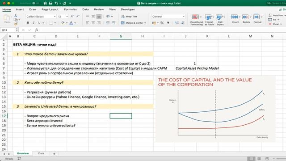Image resolution: width=286 pixels, height=161 pixels.
Task: Add a new sheet with the plus button
Action: click(54, 154)
